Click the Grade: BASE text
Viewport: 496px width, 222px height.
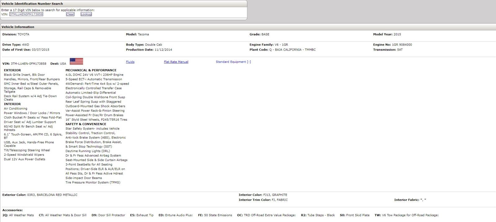click(x=259, y=34)
